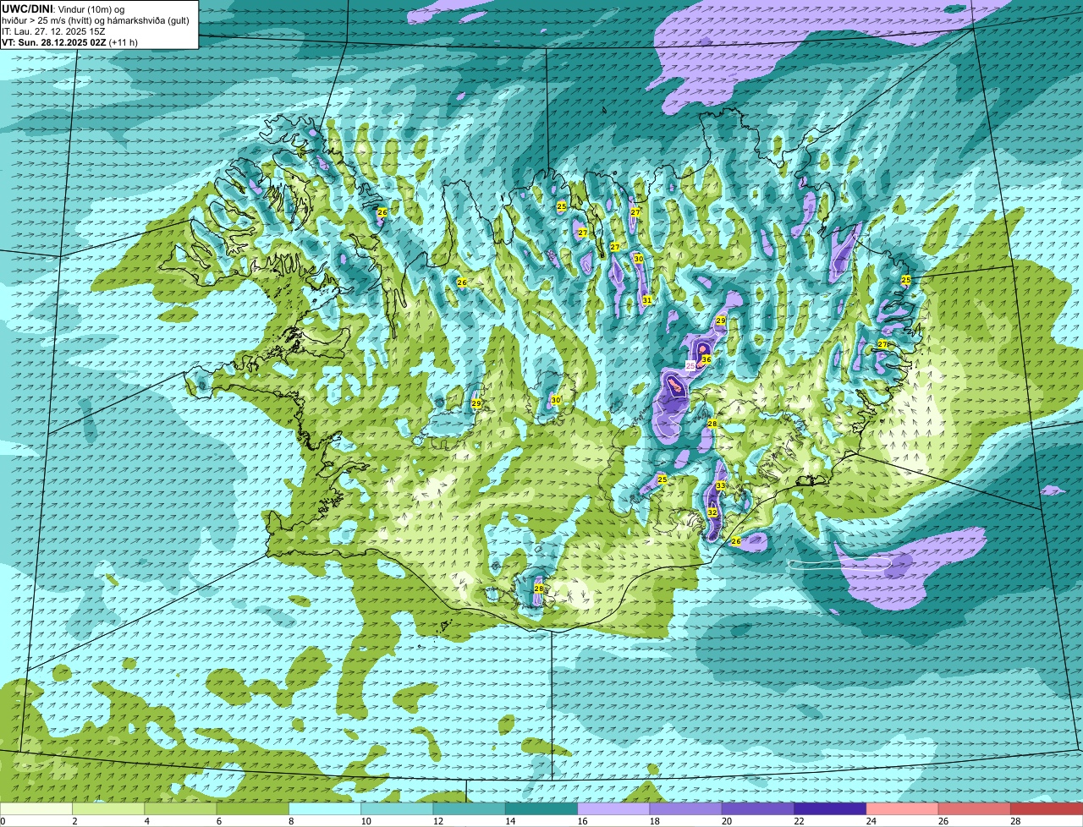This screenshot has width=1083, height=827.
Task: Click the legend tick label 28
Action: pyautogui.click(x=1015, y=821)
